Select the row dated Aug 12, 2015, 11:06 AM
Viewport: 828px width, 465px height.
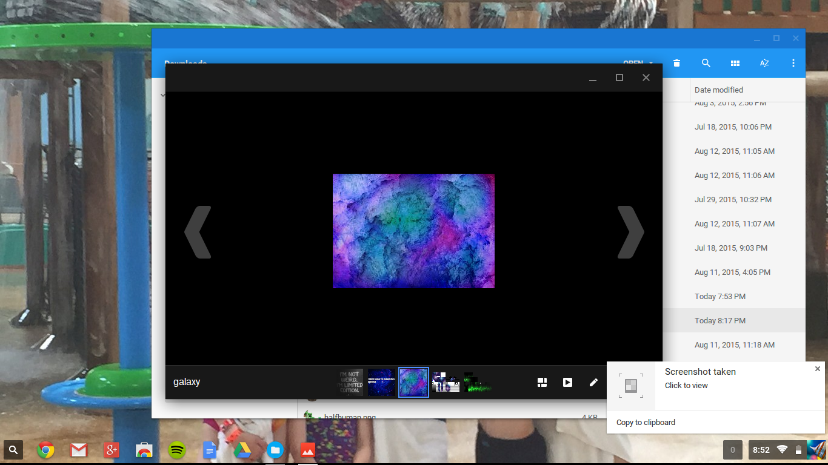click(733, 176)
